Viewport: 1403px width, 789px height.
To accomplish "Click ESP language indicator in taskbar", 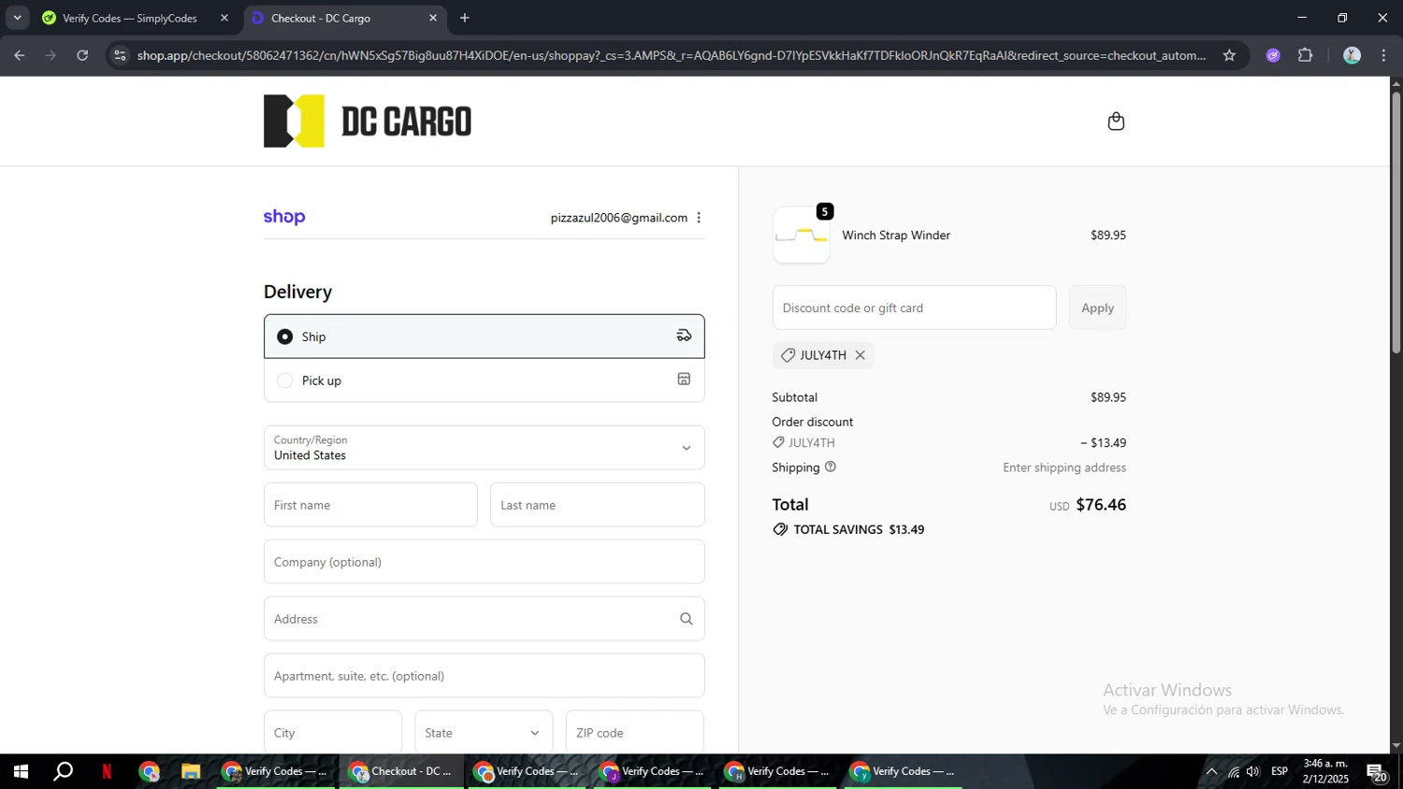I will (x=1280, y=771).
